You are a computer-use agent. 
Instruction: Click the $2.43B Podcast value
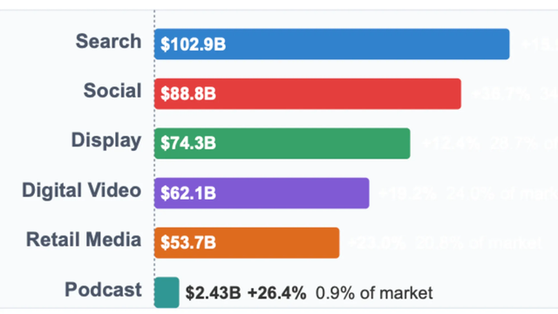coord(213,293)
